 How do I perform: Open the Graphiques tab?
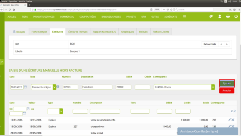click(127, 32)
